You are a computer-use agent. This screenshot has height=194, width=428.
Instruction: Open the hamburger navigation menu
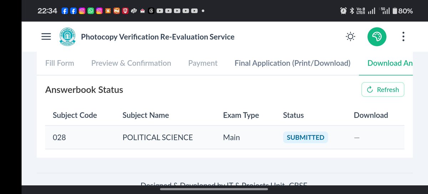coord(46,37)
